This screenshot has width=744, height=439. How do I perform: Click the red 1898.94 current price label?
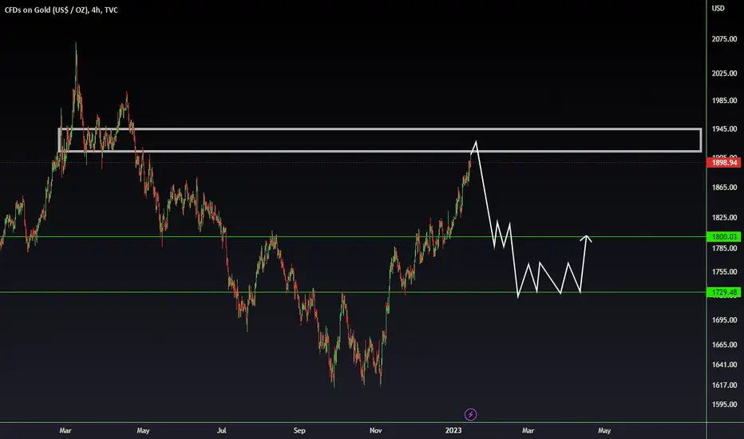coord(723,163)
